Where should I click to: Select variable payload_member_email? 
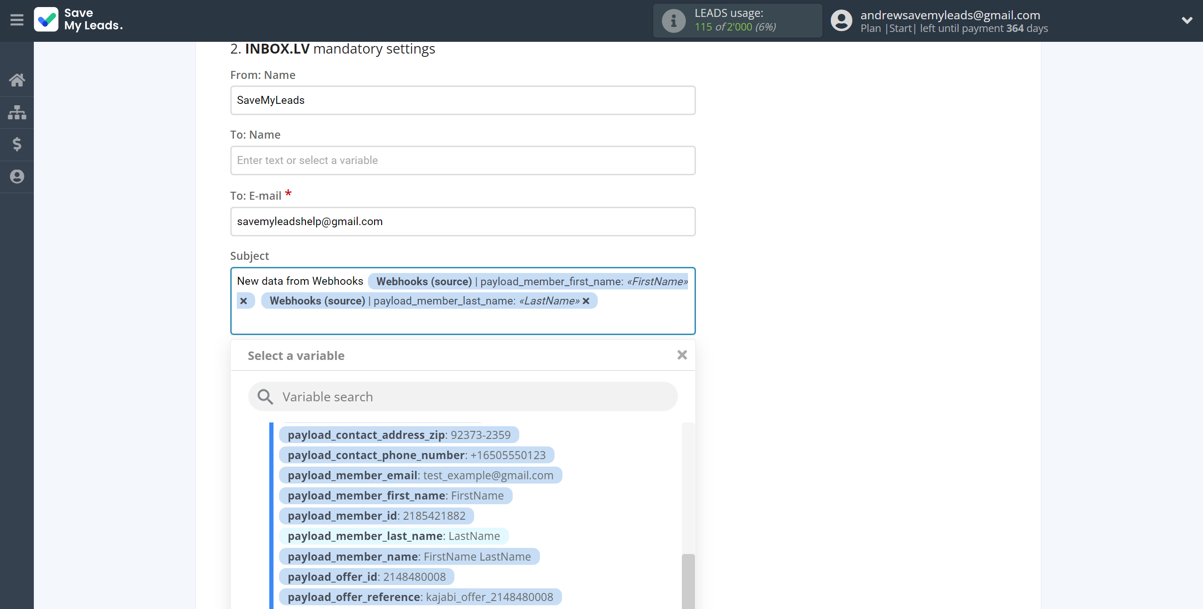pos(420,475)
